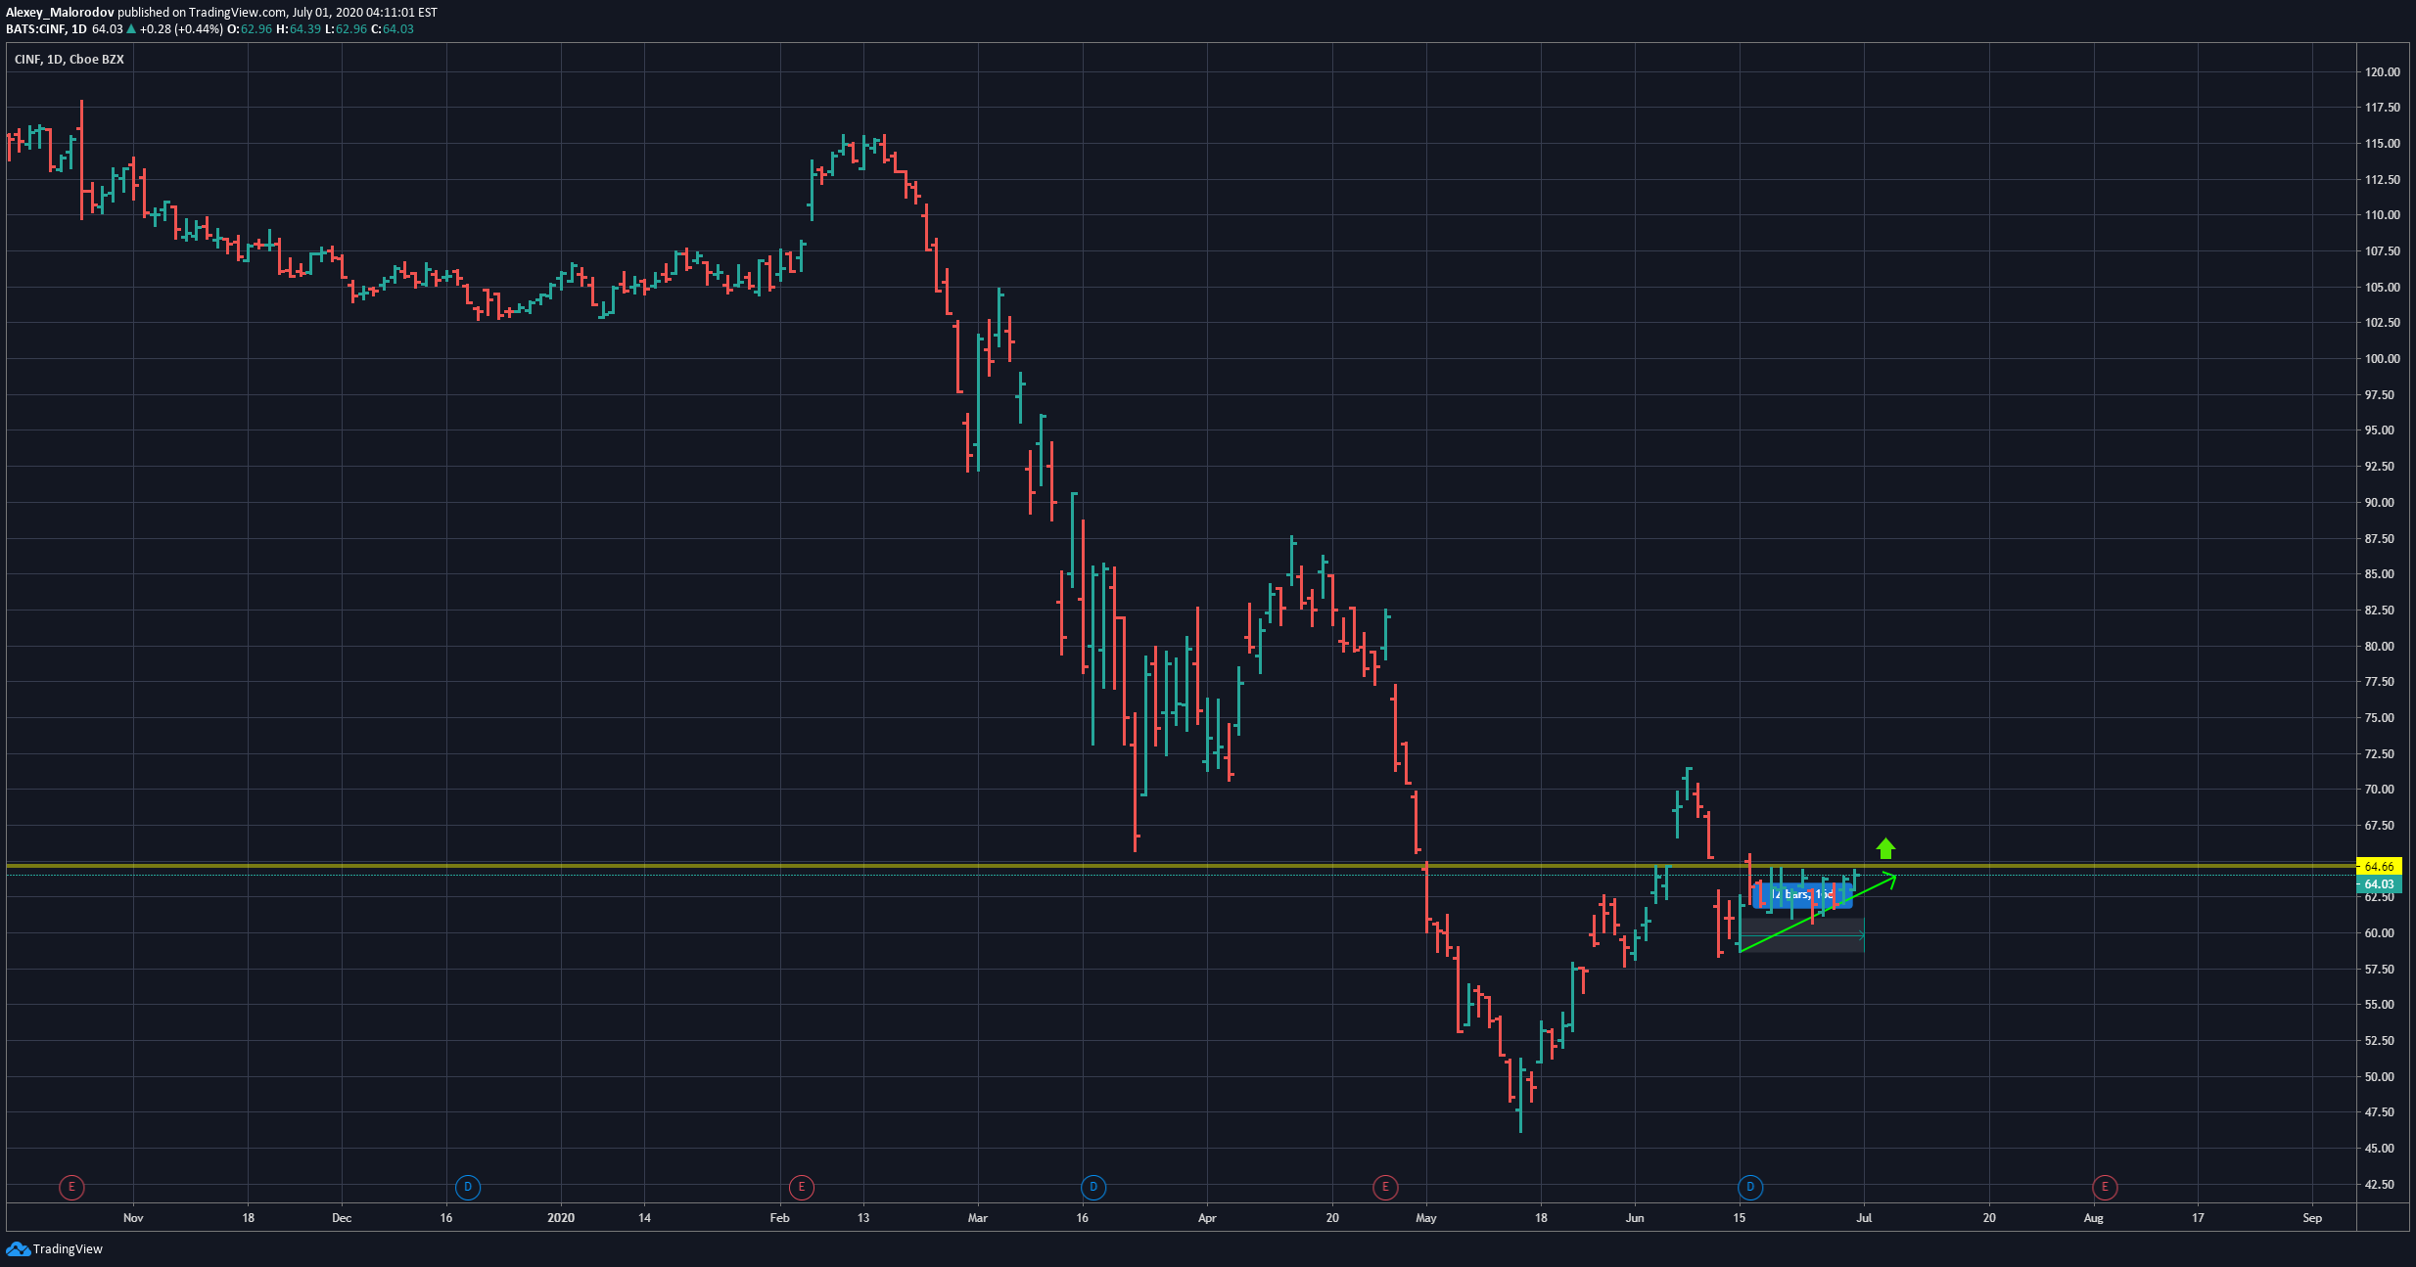
Task: Click the dividend D marker near Jun 15
Action: point(1750,1188)
